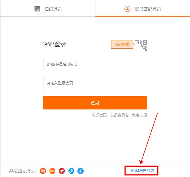Click the 免费注册 link
This screenshot has width=190, height=177.
pyautogui.click(x=140, y=115)
